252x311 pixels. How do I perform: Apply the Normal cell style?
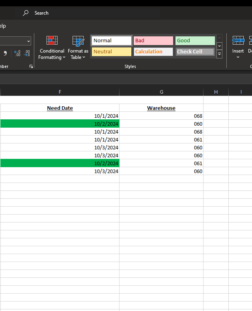click(112, 41)
